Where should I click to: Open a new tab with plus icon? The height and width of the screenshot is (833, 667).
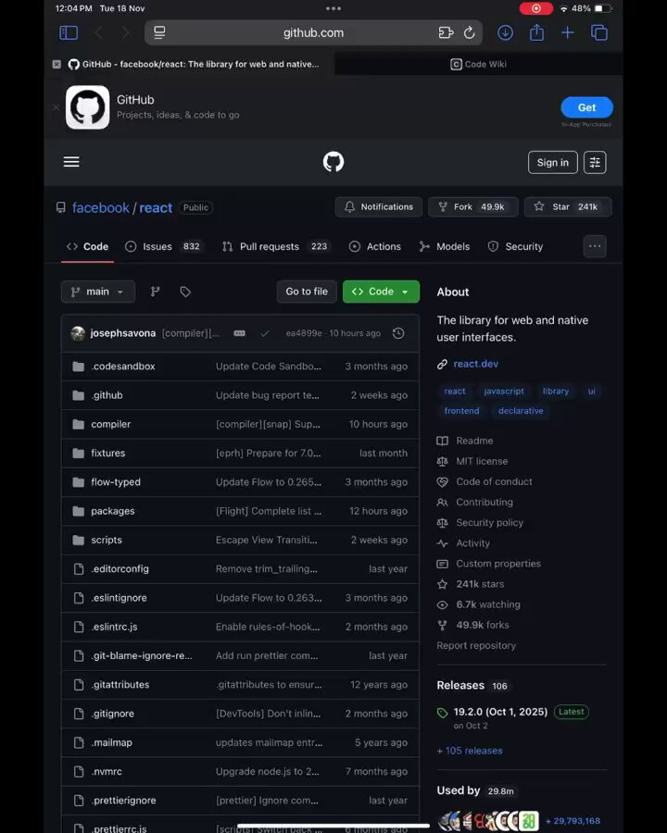coord(568,33)
